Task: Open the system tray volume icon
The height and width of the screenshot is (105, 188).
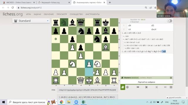Action: click(x=154, y=102)
